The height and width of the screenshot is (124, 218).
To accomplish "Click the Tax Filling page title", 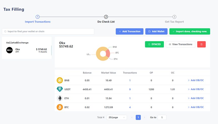I will (x=14, y=9).
